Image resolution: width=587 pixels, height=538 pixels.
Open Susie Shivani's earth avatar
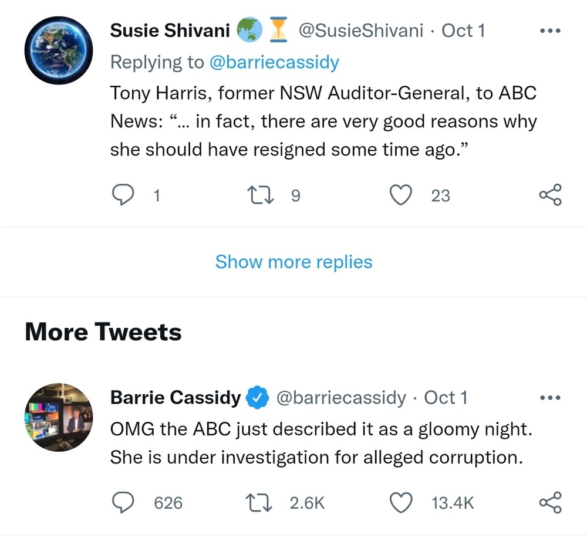click(x=59, y=50)
